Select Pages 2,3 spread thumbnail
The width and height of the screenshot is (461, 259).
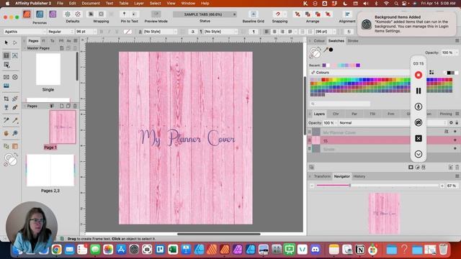click(x=50, y=171)
